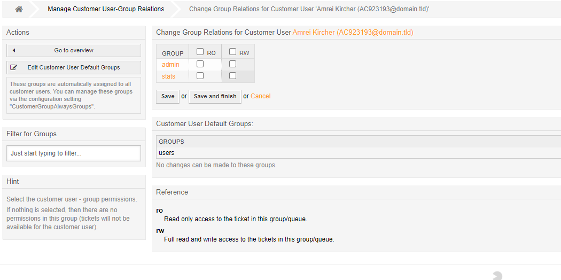Screen dimensions: 561x280
Task: Check RO permission for the stats group
Action: click(x=200, y=76)
